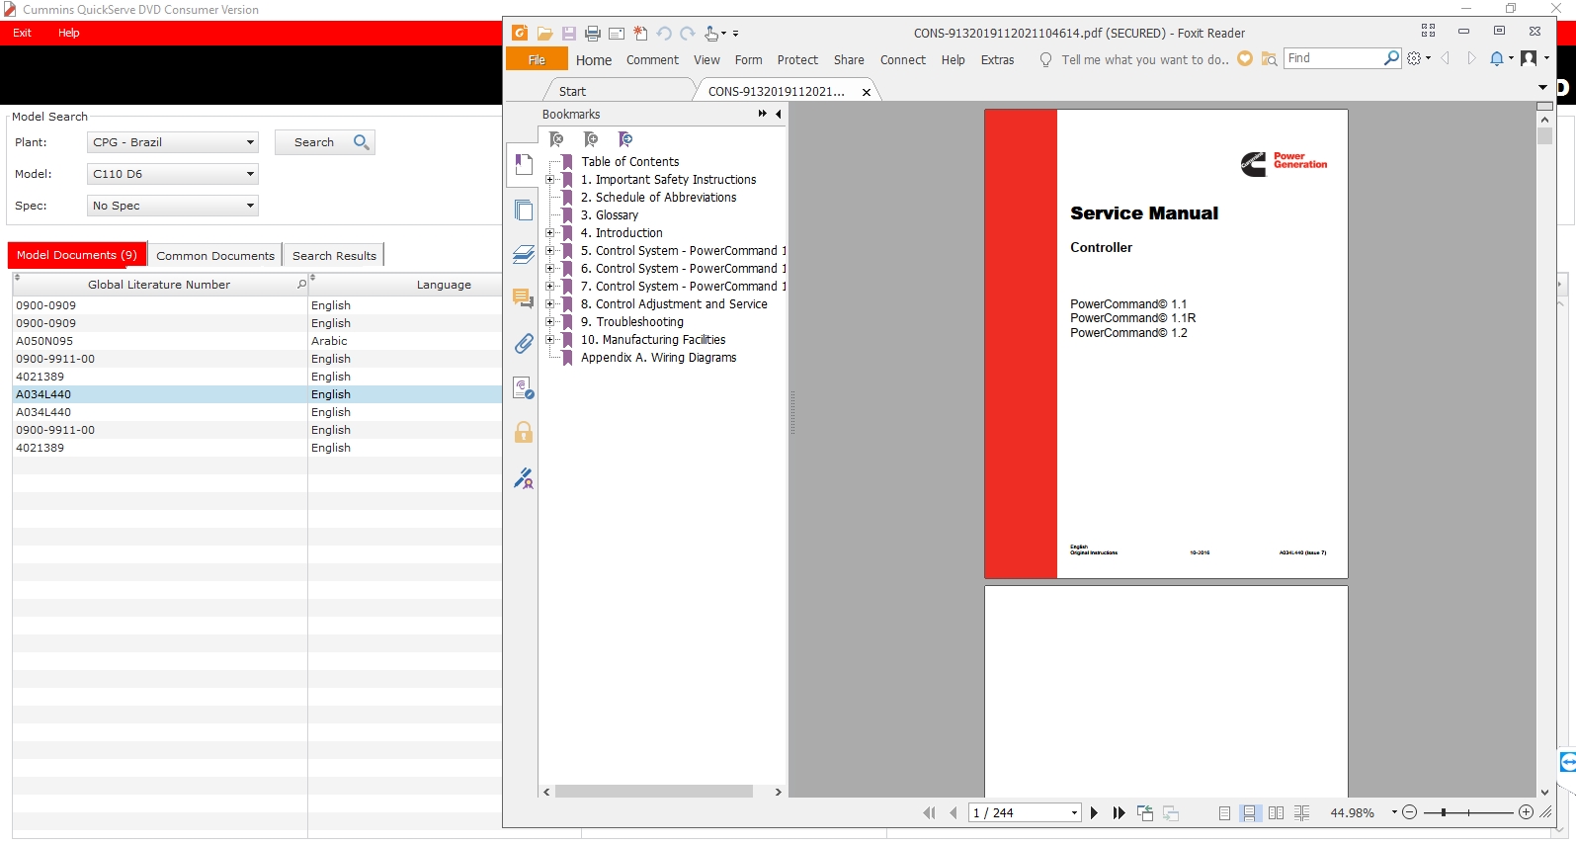
Task: Open the Plant dropdown CPG - Brazil
Action: pyautogui.click(x=173, y=142)
